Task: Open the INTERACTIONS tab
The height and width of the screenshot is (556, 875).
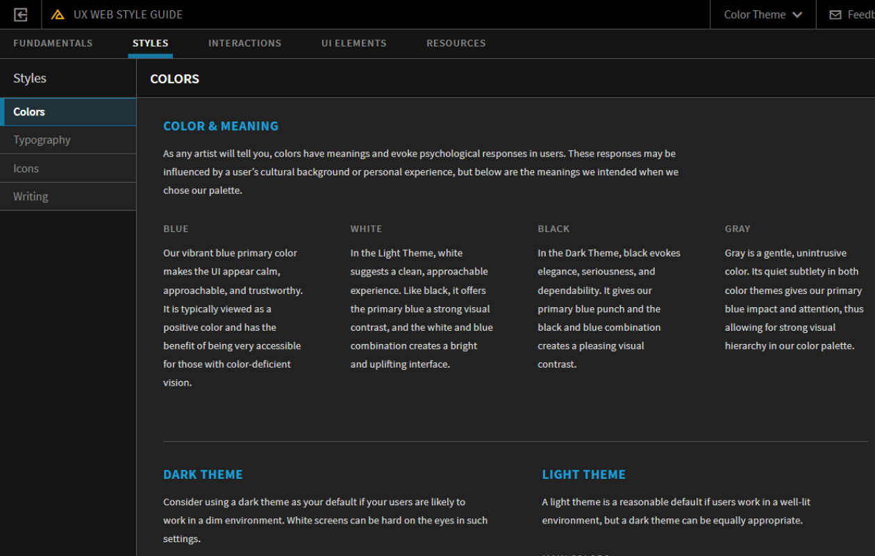Action: point(245,43)
